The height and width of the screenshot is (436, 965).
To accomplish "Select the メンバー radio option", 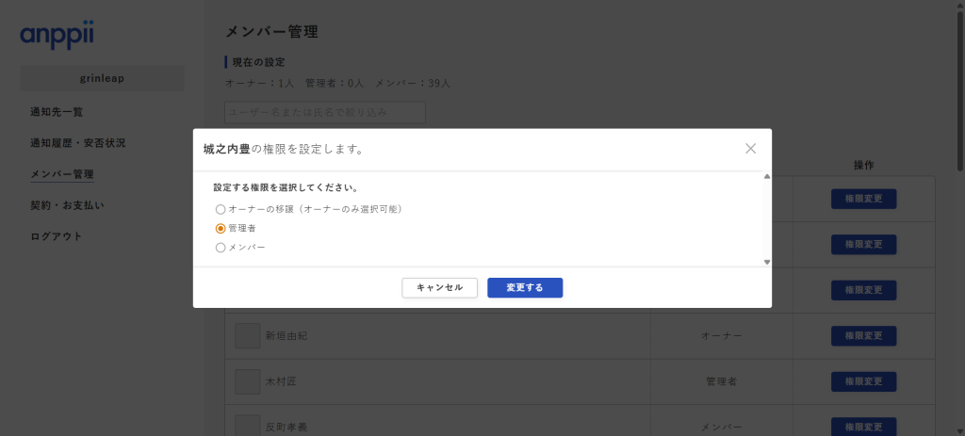I will (x=221, y=248).
